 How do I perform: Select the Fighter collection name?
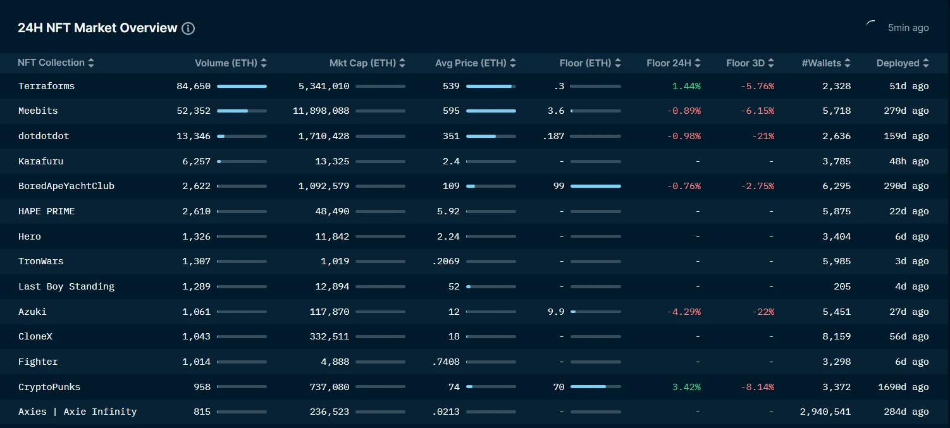click(38, 362)
